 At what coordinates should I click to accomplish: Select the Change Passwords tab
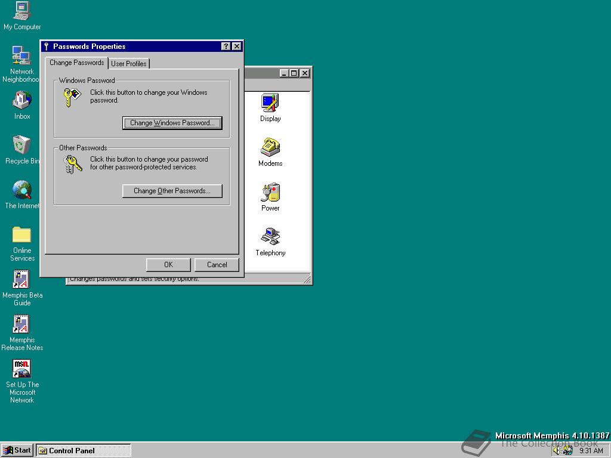point(77,63)
